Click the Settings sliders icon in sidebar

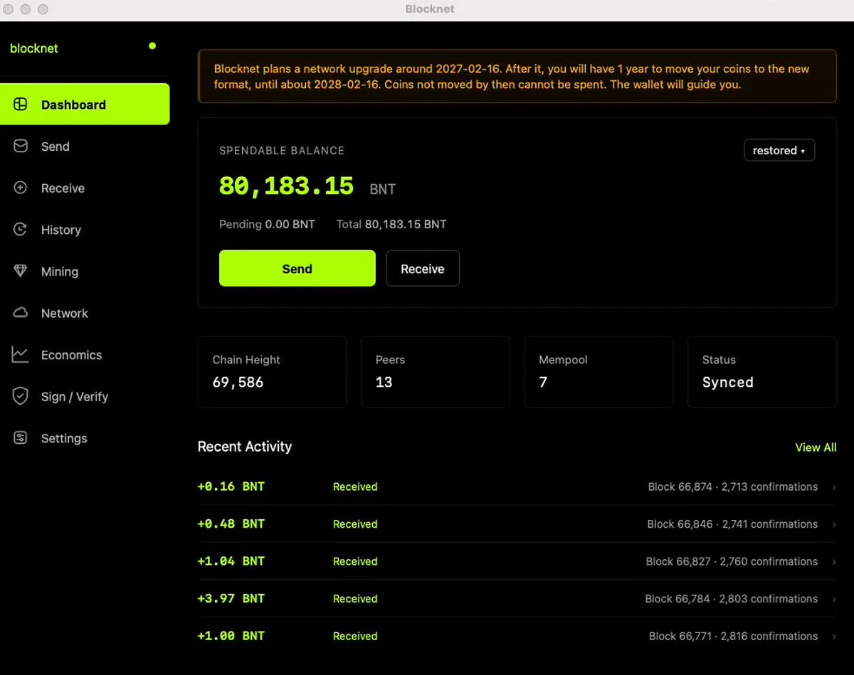coord(21,438)
